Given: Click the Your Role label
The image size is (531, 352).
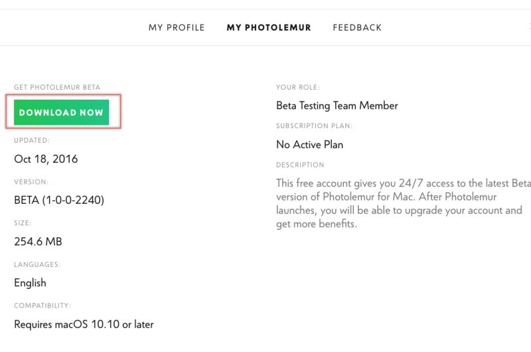Looking at the screenshot, I should 298,88.
